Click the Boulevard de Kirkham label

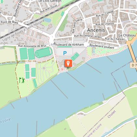coord(68,44)
